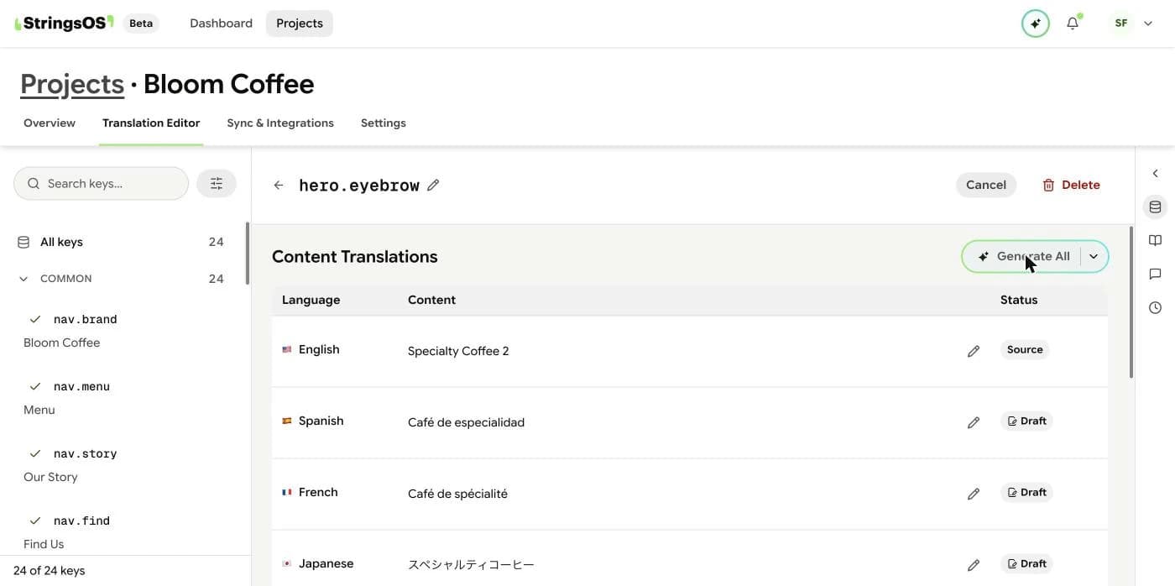Image resolution: width=1175 pixels, height=586 pixels.
Task: Click the English Source status badge
Action: point(1025,350)
